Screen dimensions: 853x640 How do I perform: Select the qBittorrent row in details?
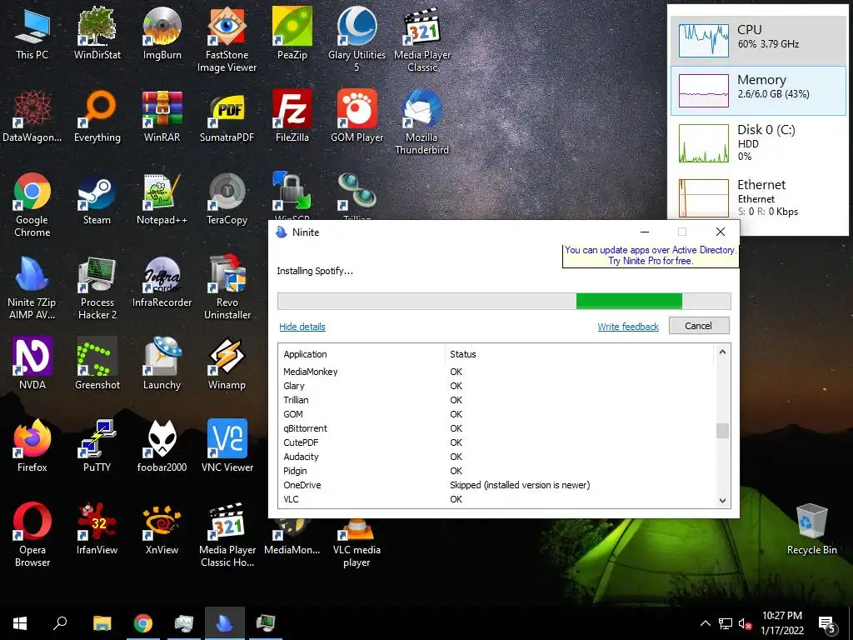(497, 428)
